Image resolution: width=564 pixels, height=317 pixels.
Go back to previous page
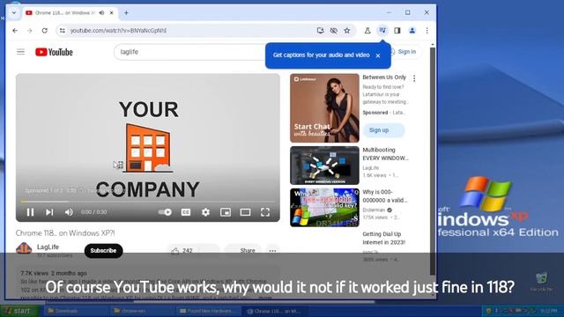15,31
